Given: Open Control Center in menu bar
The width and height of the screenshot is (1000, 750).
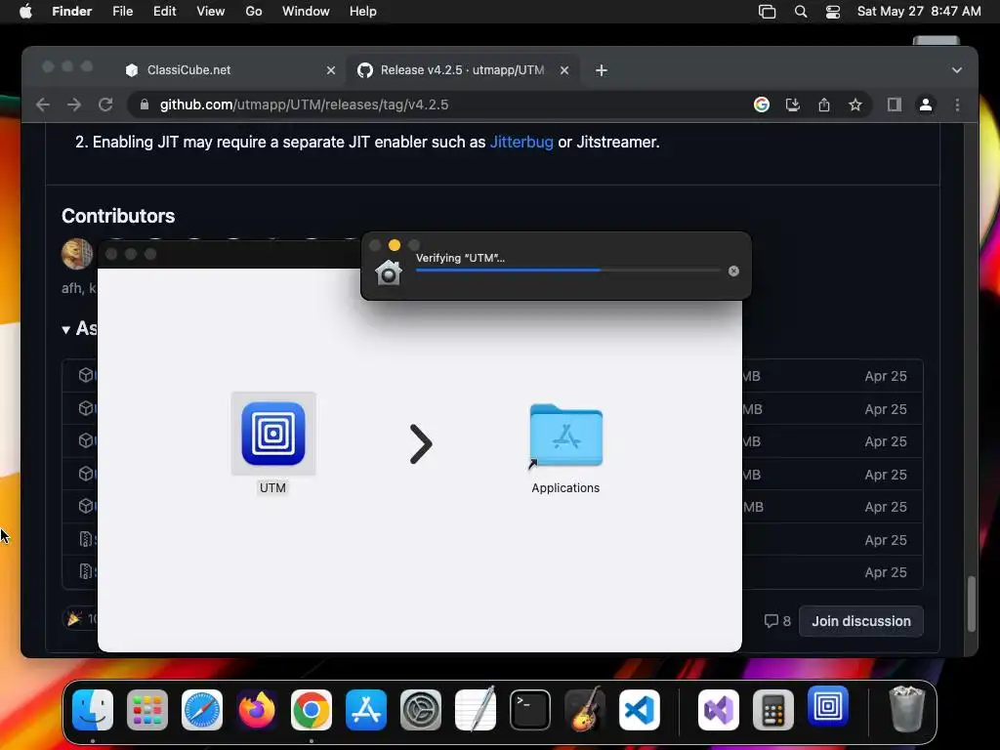Looking at the screenshot, I should 832,12.
